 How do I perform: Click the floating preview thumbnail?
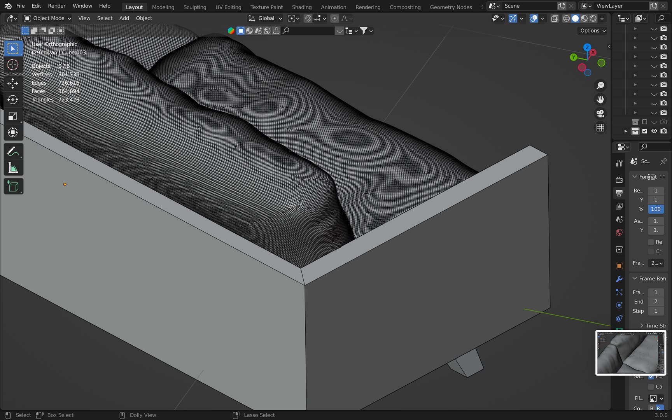click(631, 353)
